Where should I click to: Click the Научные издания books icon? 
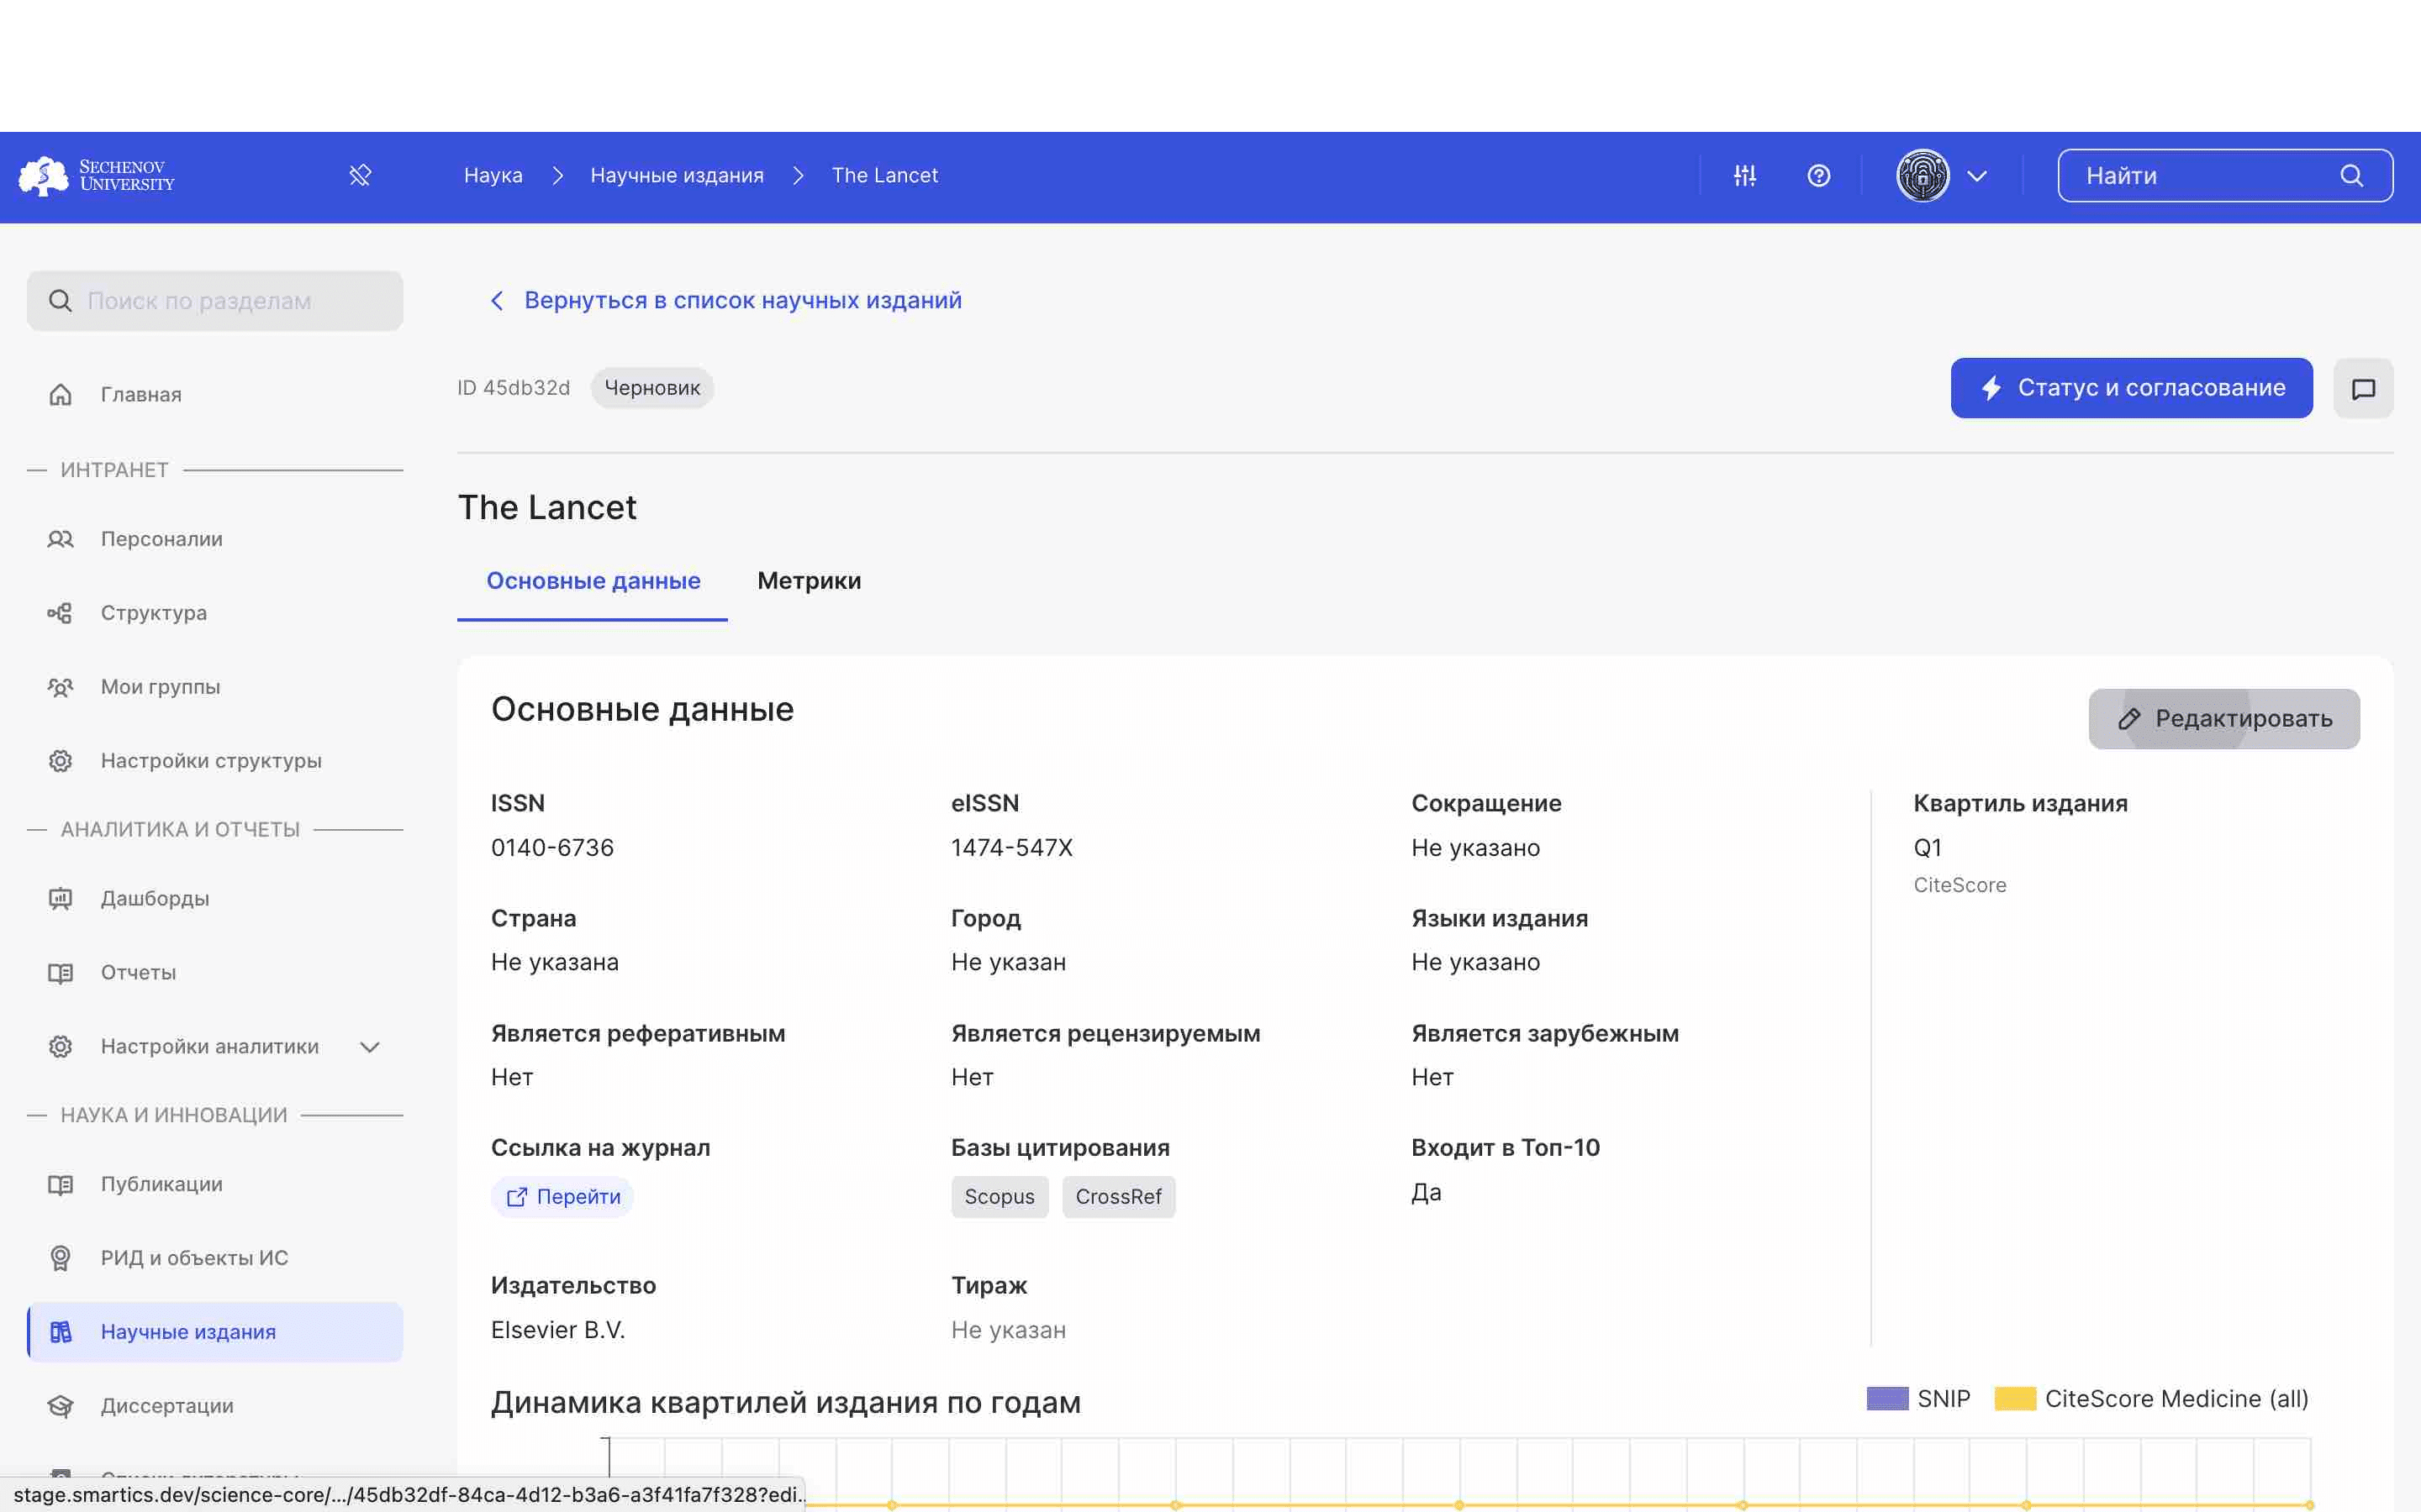[61, 1333]
